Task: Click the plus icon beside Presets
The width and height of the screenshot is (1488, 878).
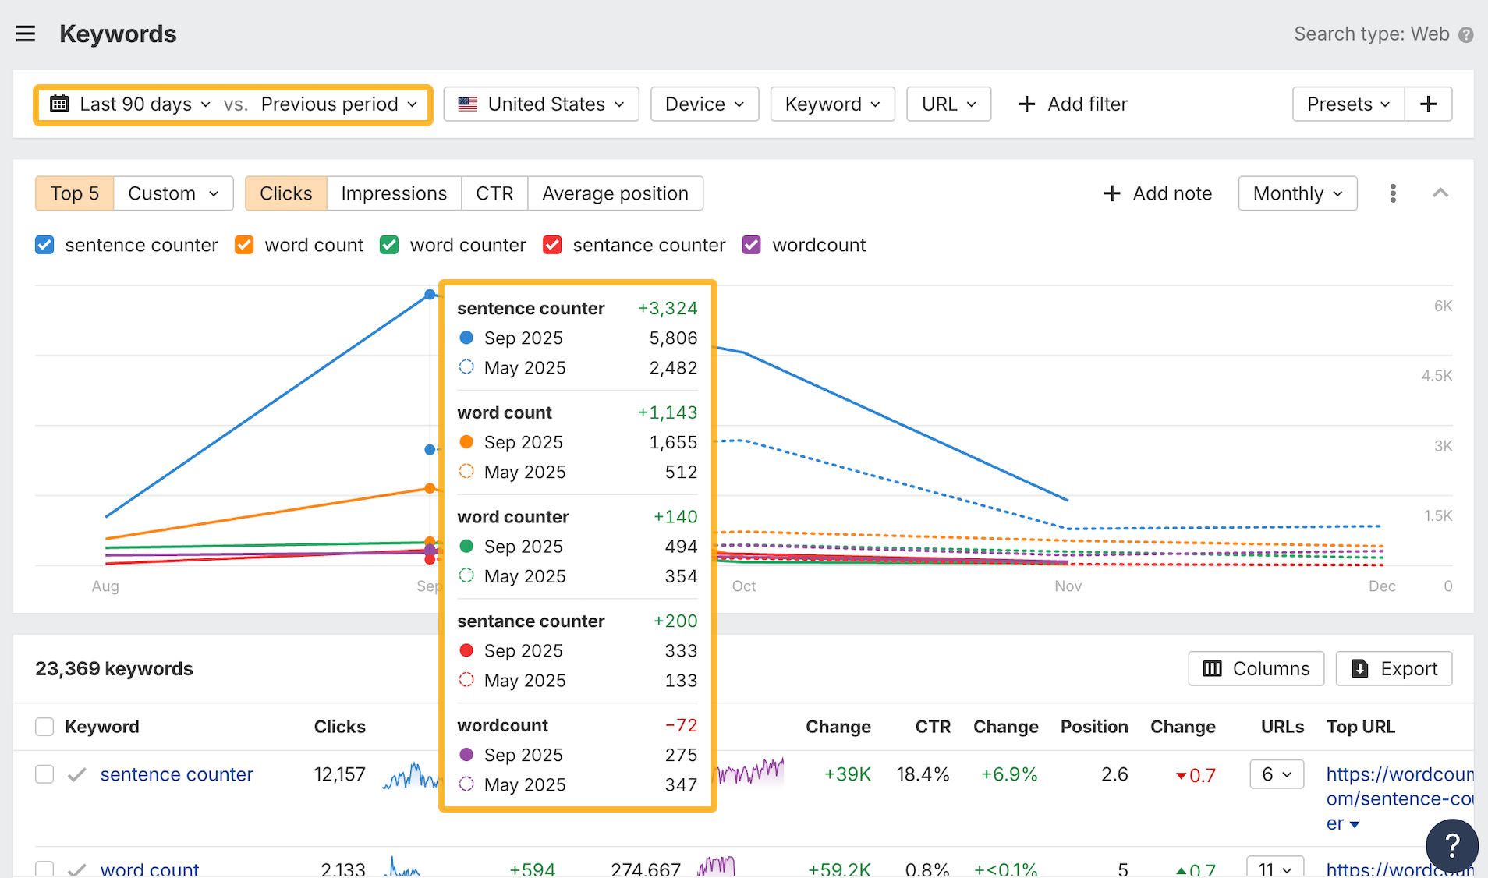Action: coord(1428,104)
